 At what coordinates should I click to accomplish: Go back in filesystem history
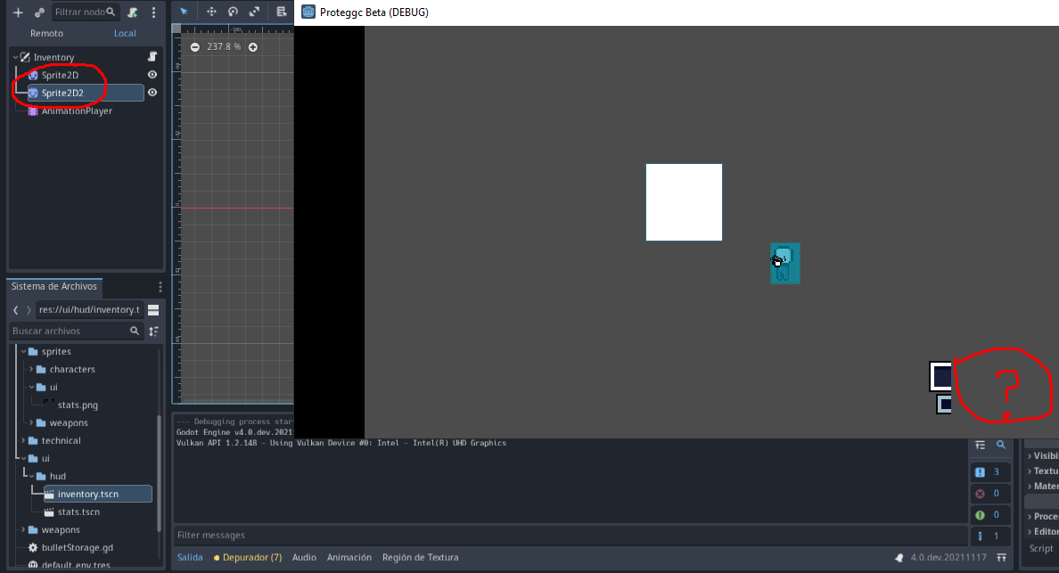coord(15,310)
